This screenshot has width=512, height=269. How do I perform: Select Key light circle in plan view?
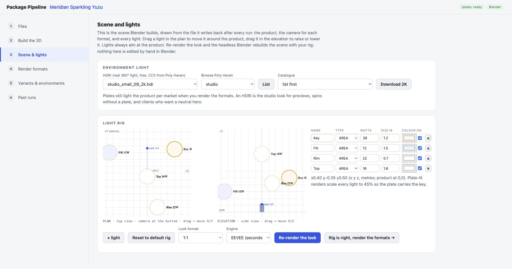[174, 149]
